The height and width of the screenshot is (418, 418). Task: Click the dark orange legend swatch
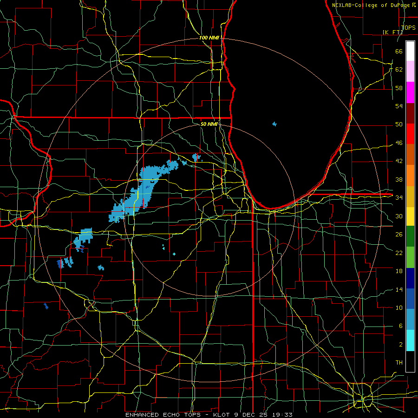[410, 154]
